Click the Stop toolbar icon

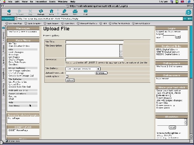(30, 11)
